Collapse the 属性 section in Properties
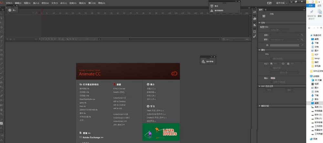The height and width of the screenshot is (143, 323). point(260,50)
